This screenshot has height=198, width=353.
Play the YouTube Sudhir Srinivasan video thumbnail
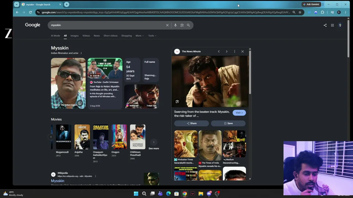pyautogui.click(x=105, y=68)
